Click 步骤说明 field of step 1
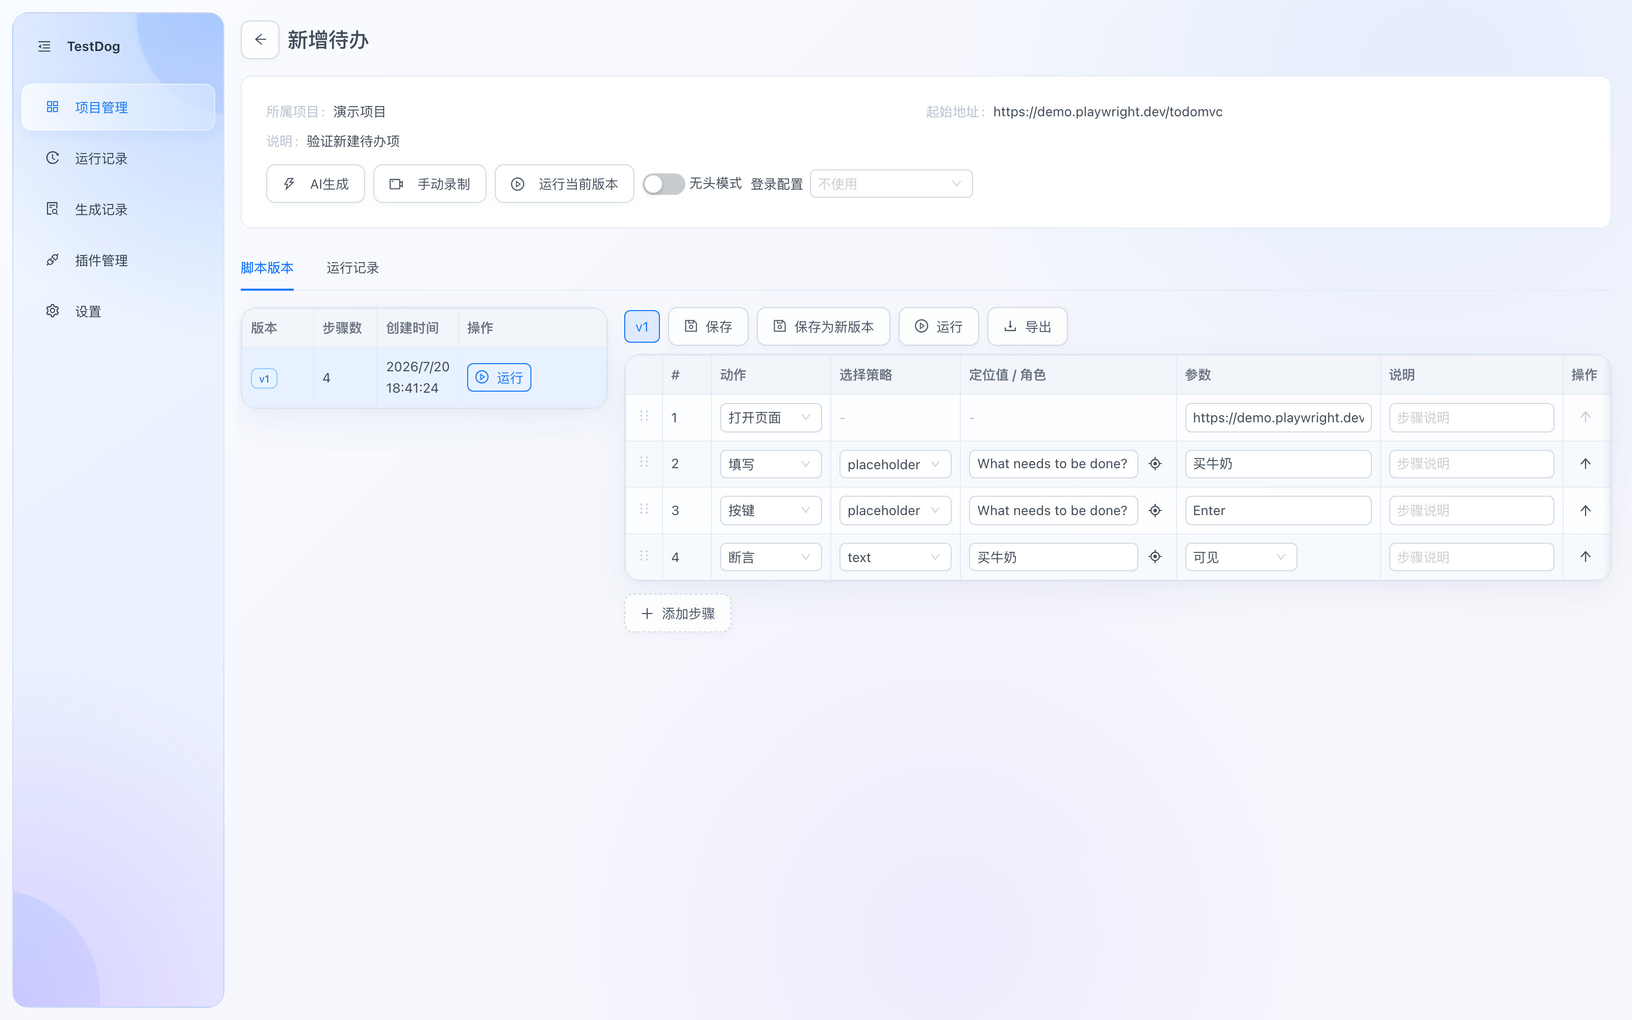 tap(1471, 418)
